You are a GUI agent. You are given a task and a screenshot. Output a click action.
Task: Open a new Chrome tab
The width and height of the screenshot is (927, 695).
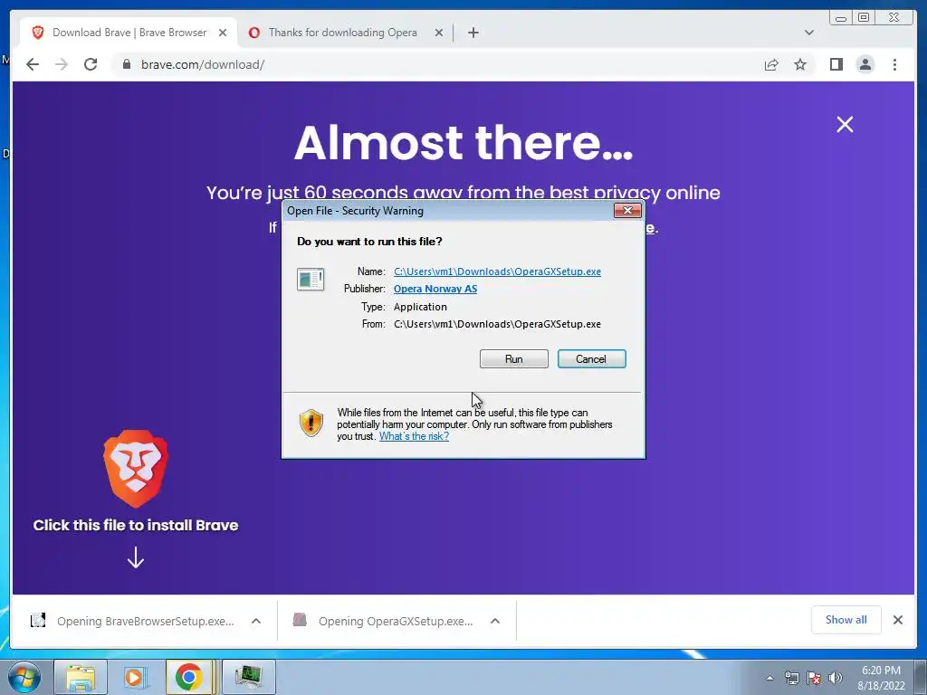tap(473, 33)
